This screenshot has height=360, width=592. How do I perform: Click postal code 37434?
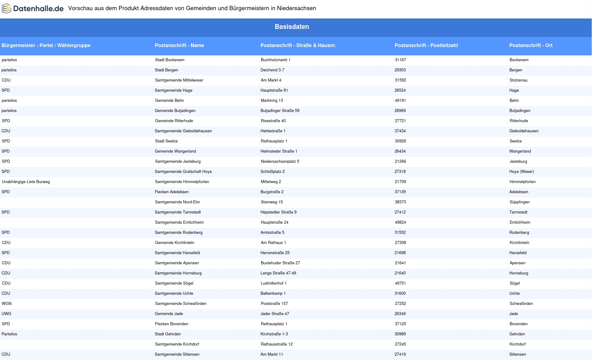click(400, 131)
